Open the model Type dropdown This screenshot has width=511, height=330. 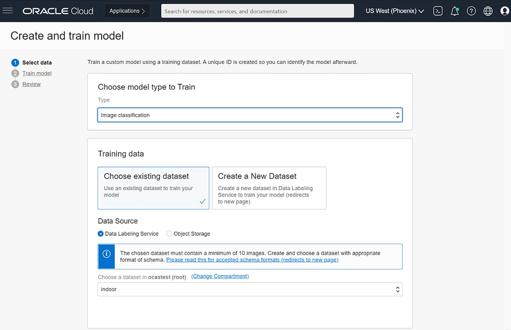[x=250, y=115]
